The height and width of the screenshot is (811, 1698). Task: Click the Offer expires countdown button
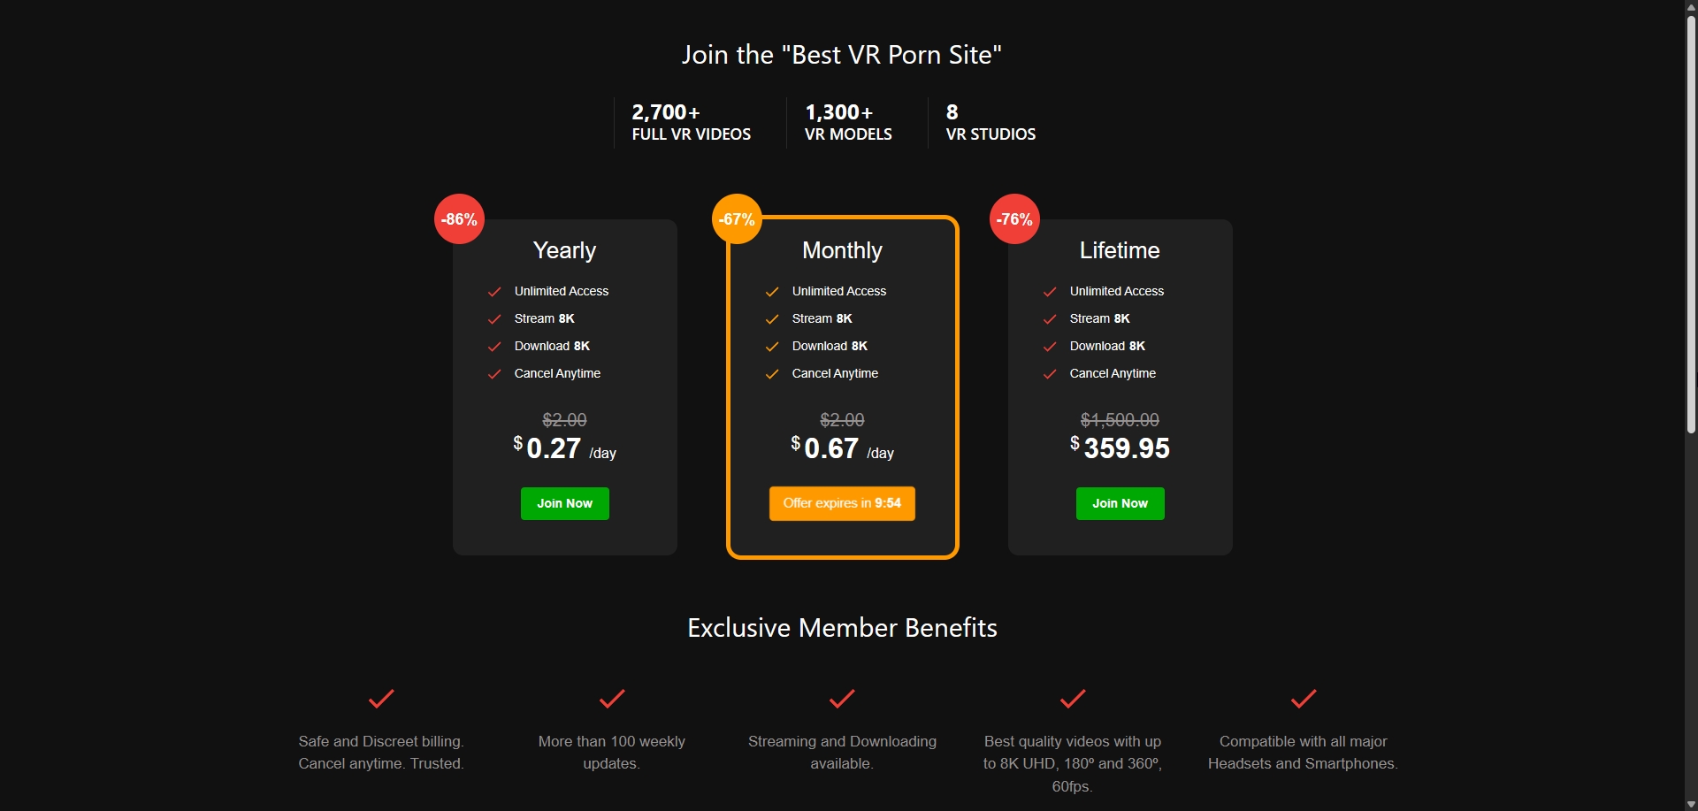pyautogui.click(x=842, y=503)
